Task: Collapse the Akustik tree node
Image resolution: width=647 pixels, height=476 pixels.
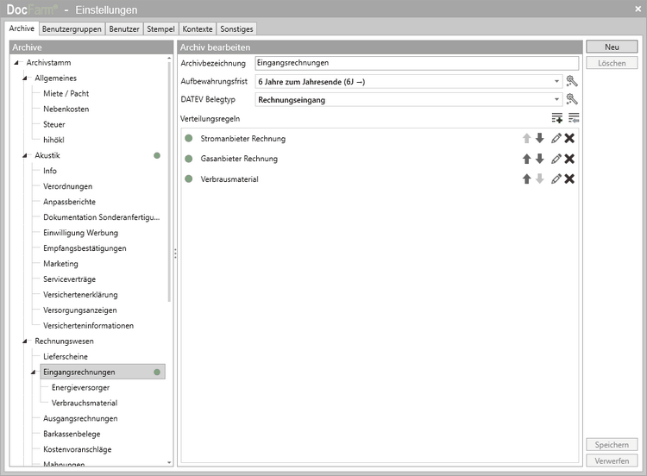Action: [25, 156]
